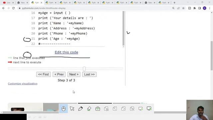Image resolution: width=213 pixels, height=120 pixels.
Task: Click line 20 print 'Phone : '+myPhone
Action: [x=63, y=33]
